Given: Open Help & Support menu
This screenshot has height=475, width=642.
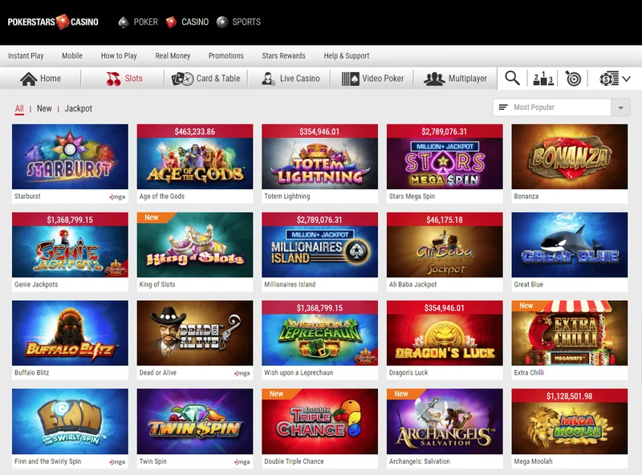Looking at the screenshot, I should tap(347, 55).
